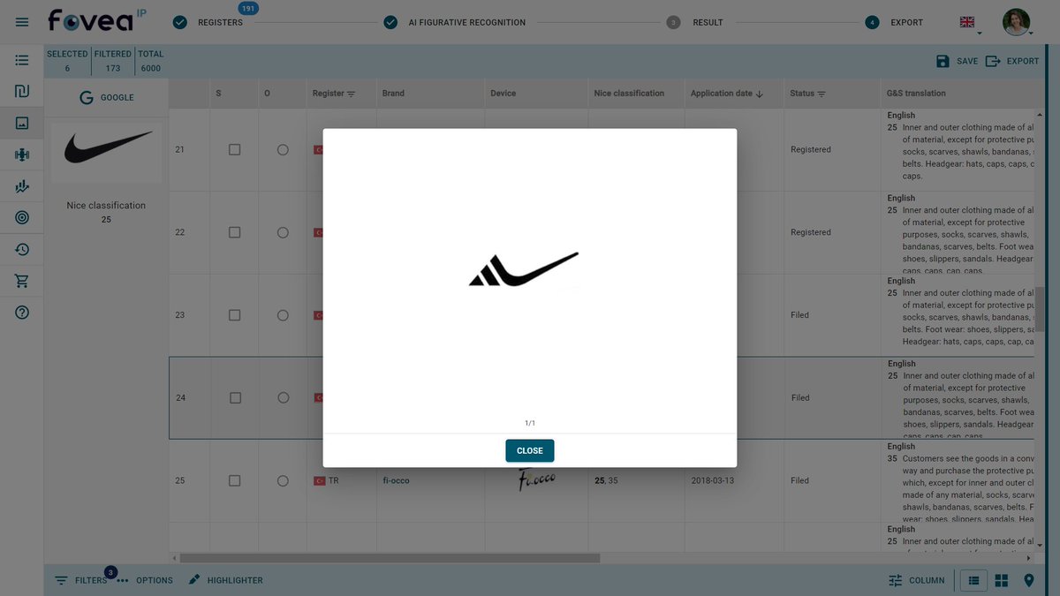
Task: Close the image preview dialog
Action: point(530,450)
